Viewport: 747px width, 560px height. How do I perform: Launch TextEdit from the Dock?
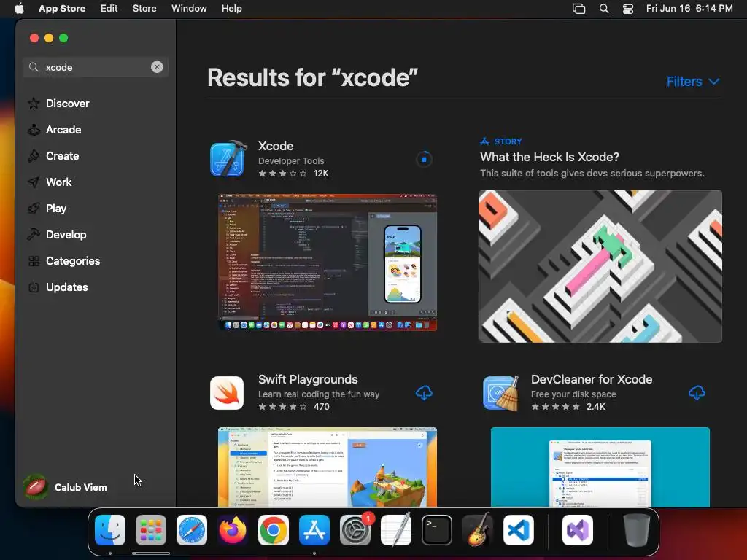tap(396, 530)
